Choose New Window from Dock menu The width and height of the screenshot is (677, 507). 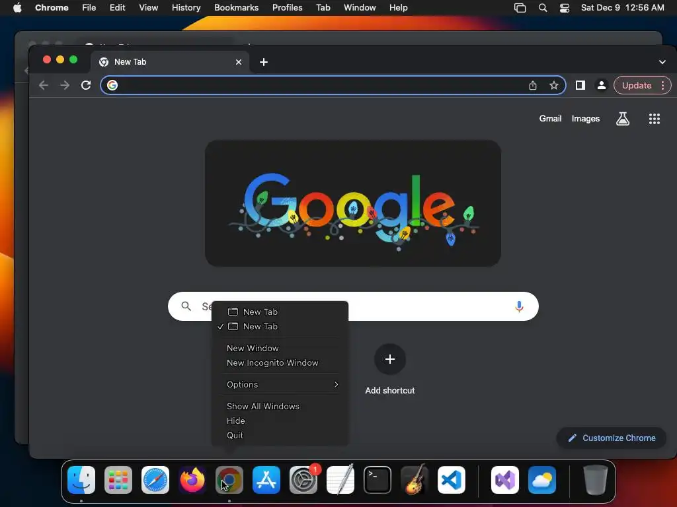(280, 348)
